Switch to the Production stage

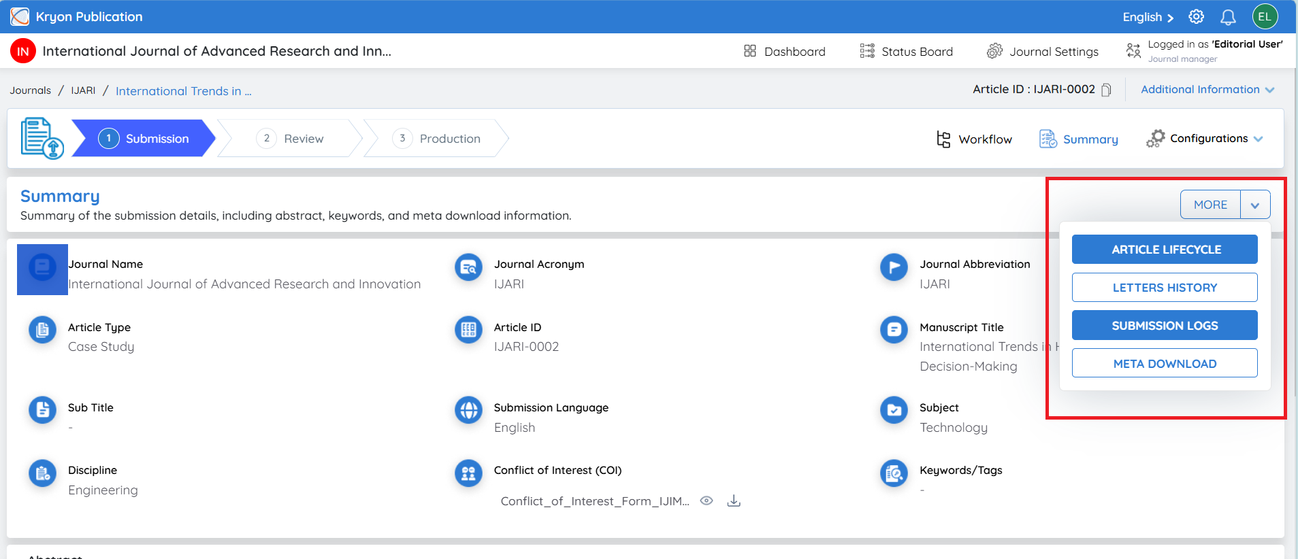436,139
